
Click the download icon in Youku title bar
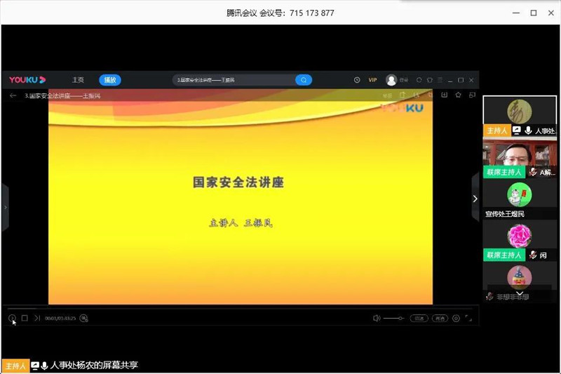tap(444, 95)
